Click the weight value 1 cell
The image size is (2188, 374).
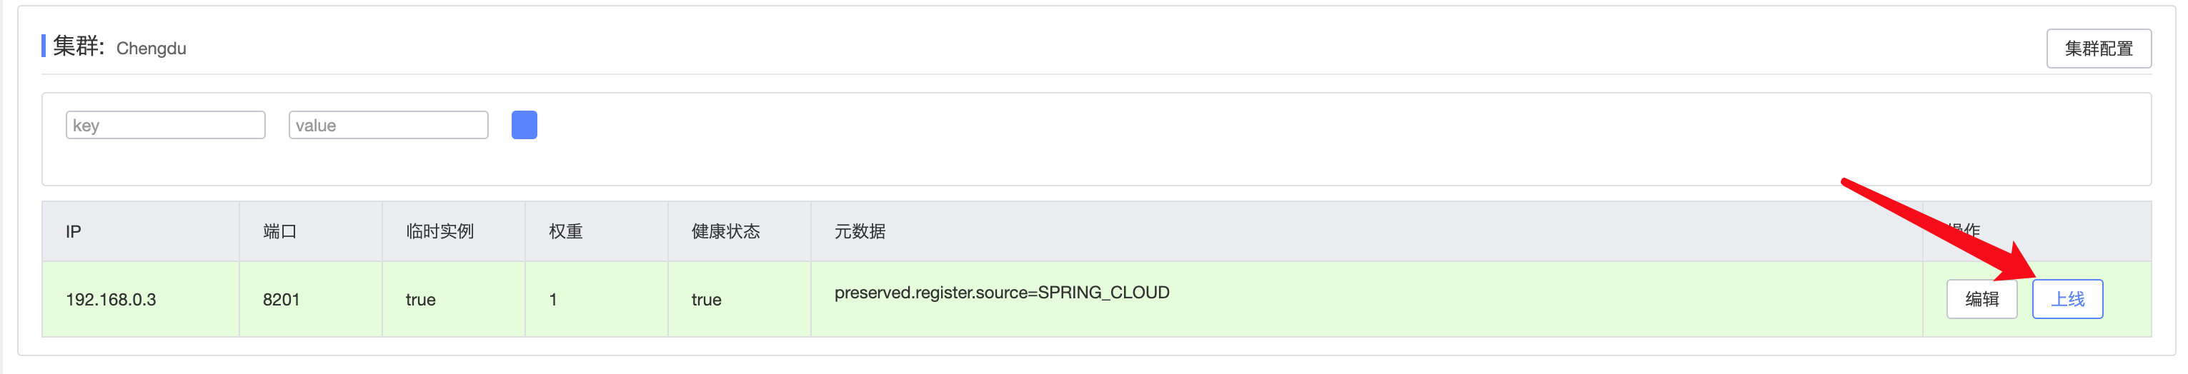553,299
